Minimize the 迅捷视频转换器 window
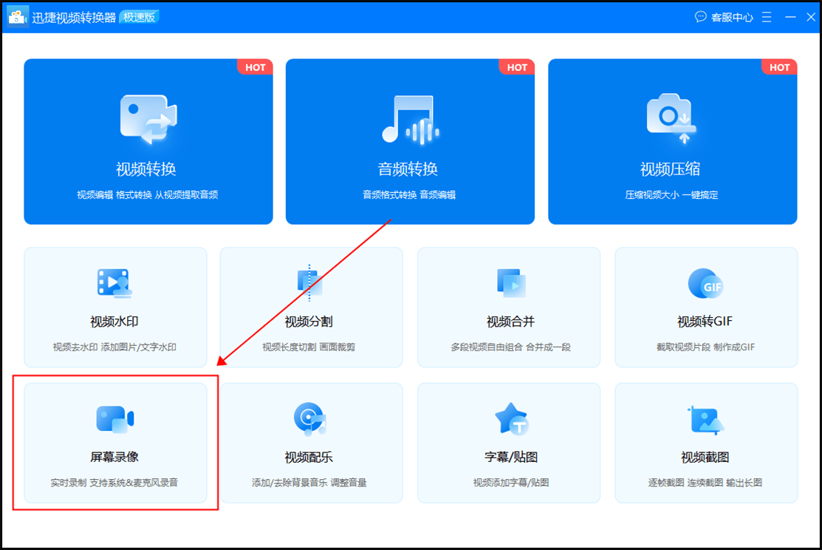Viewport: 822px width, 550px height. 790,17
